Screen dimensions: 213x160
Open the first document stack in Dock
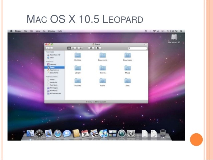click(145, 134)
